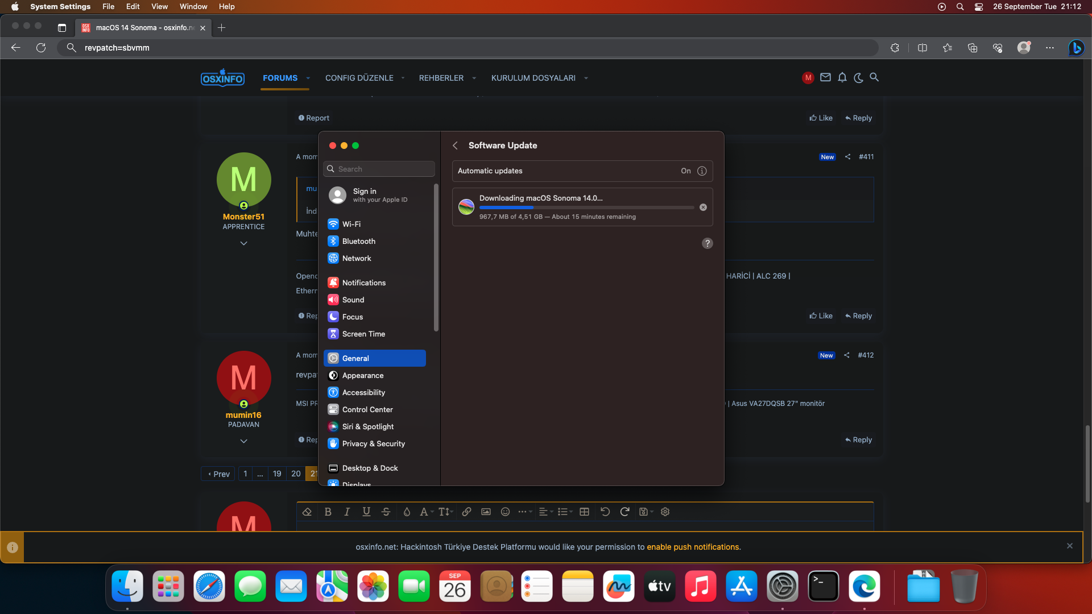Open the insert image icon in editor toolbar
Viewport: 1092px width, 614px height.
click(x=486, y=512)
